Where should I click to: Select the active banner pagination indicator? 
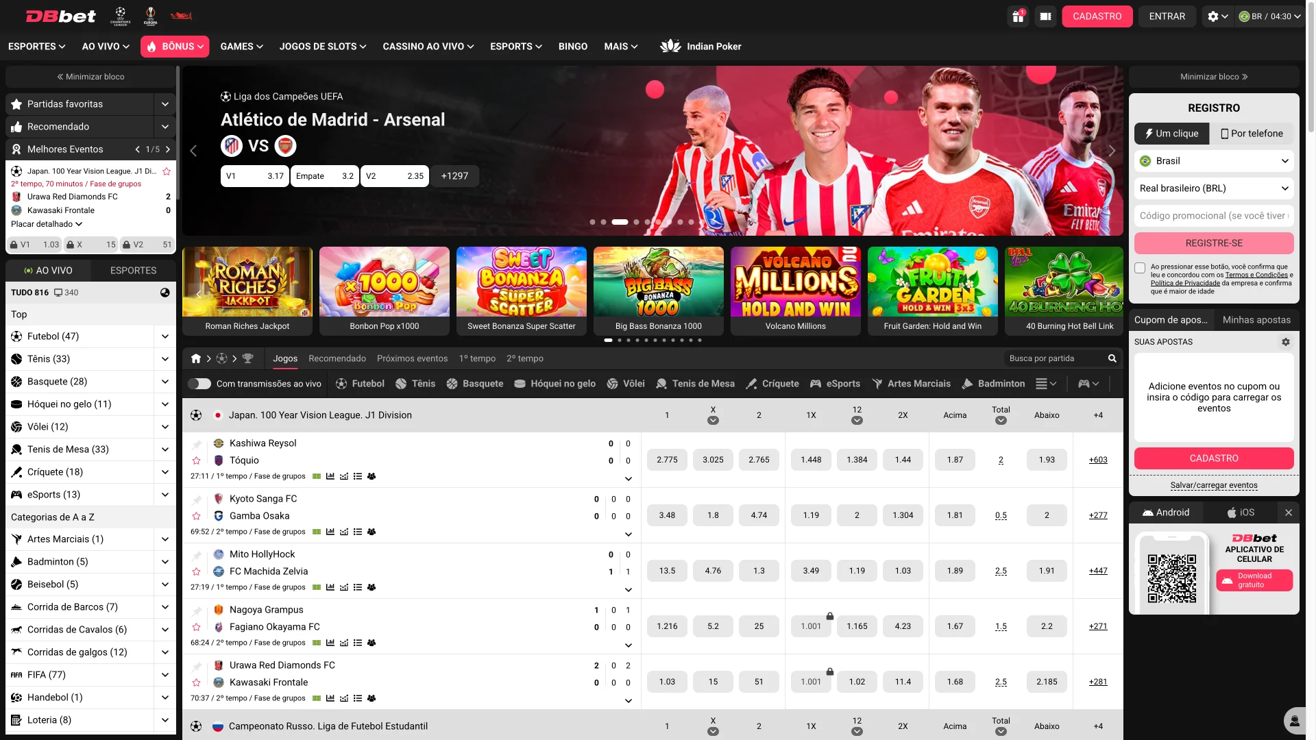click(x=620, y=222)
